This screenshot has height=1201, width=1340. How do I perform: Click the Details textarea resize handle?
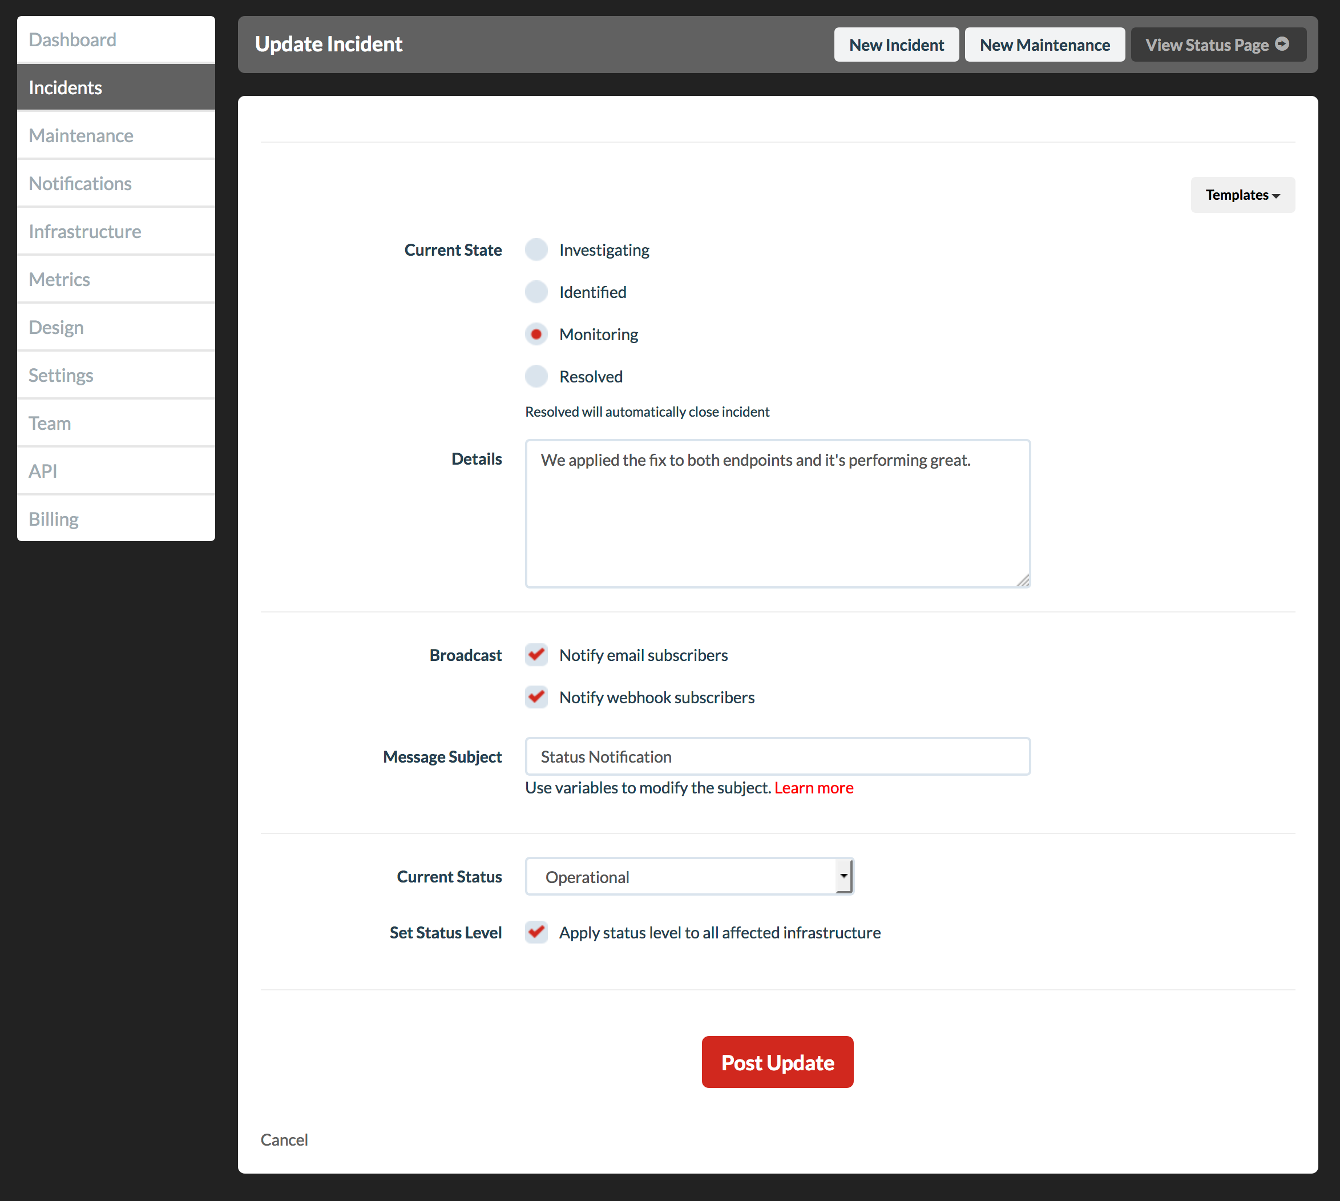pos(1023,581)
